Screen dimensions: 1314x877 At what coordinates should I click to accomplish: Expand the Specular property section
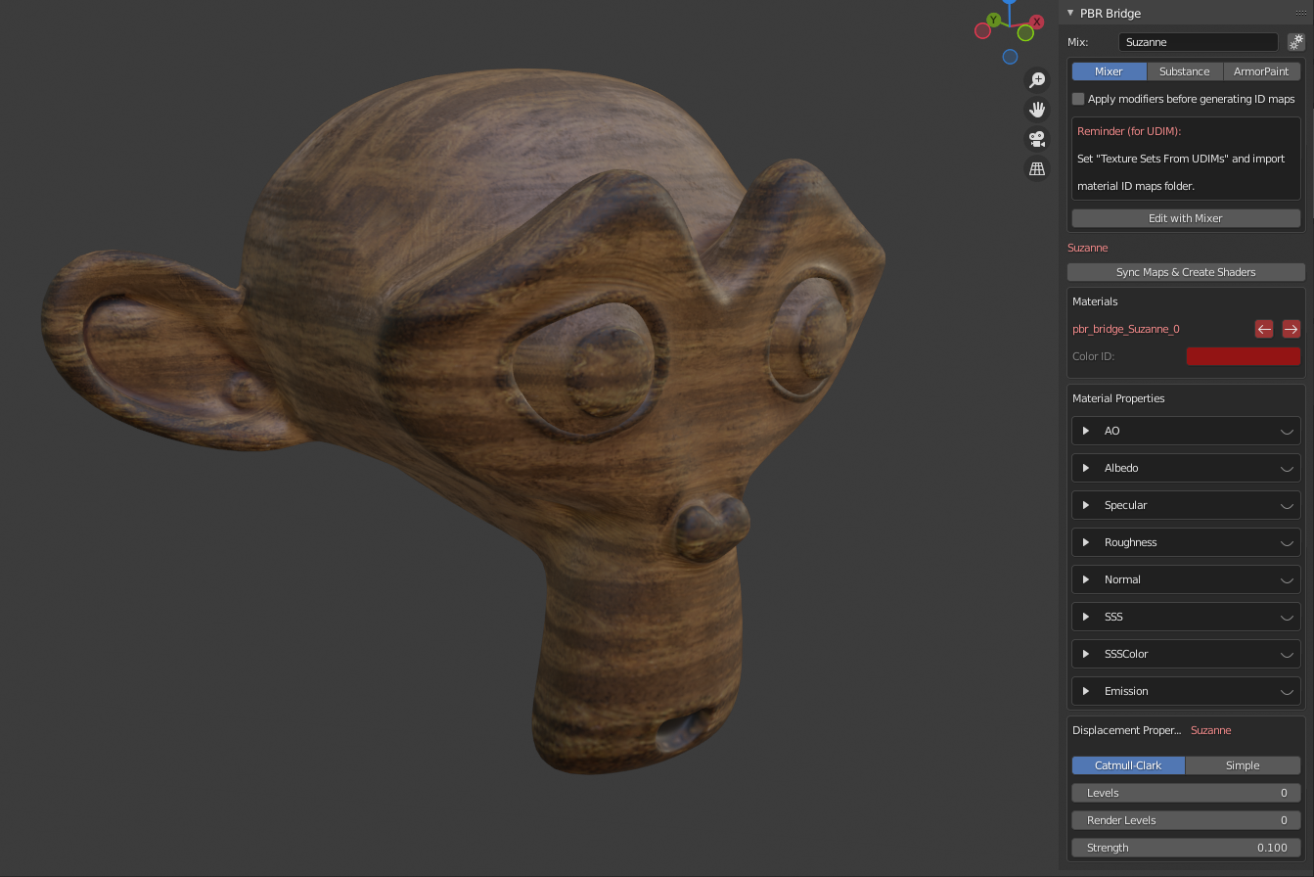point(1086,505)
